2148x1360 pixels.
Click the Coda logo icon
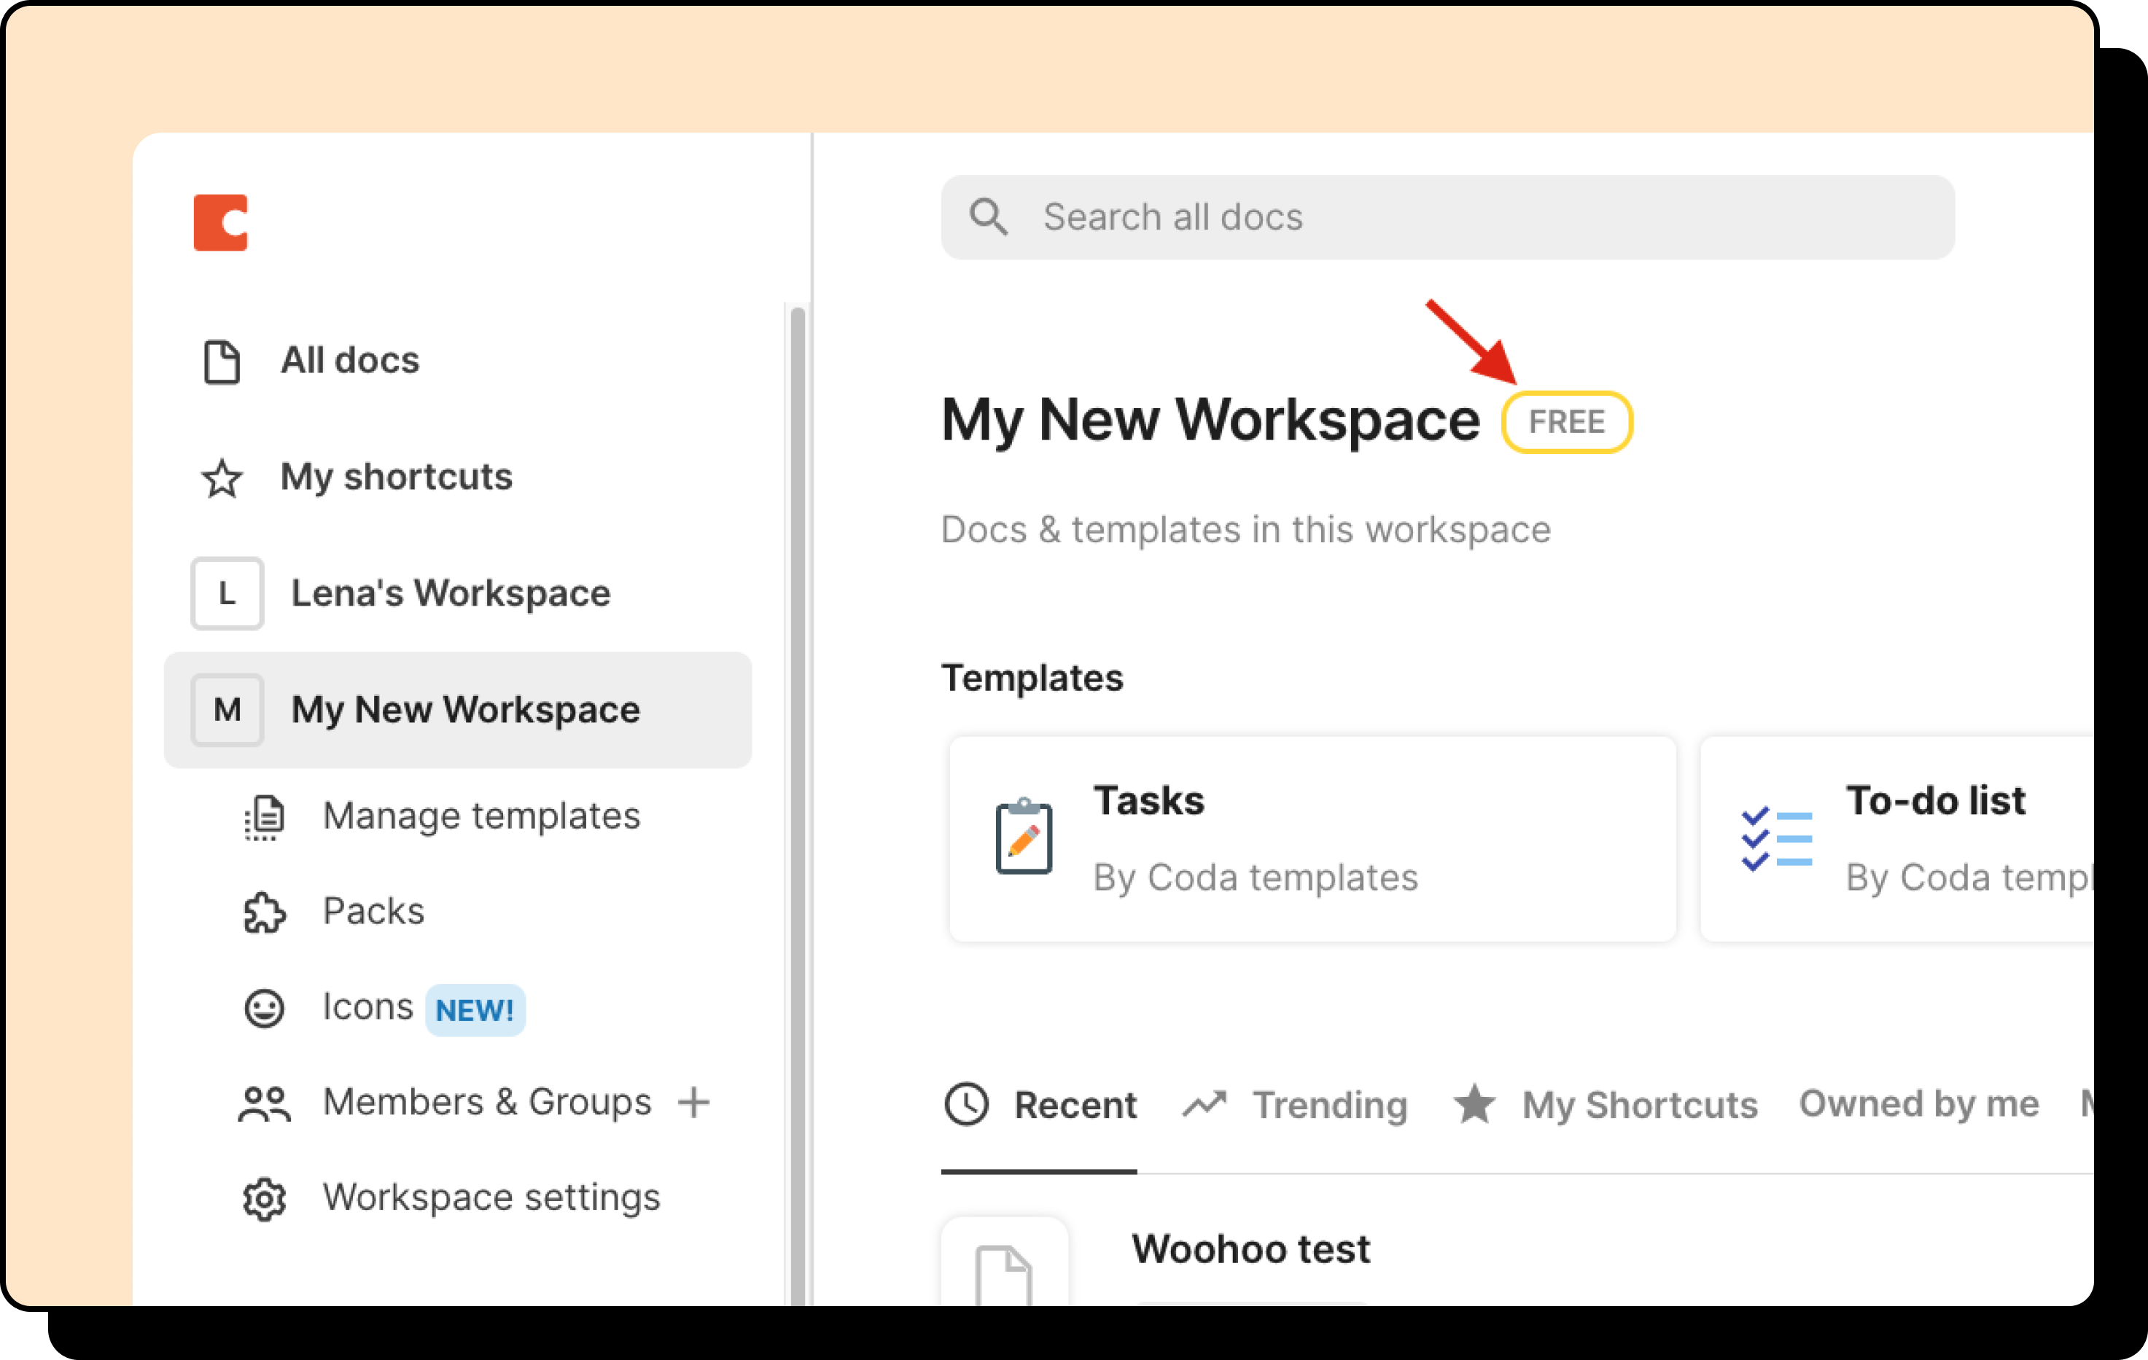tap(220, 221)
